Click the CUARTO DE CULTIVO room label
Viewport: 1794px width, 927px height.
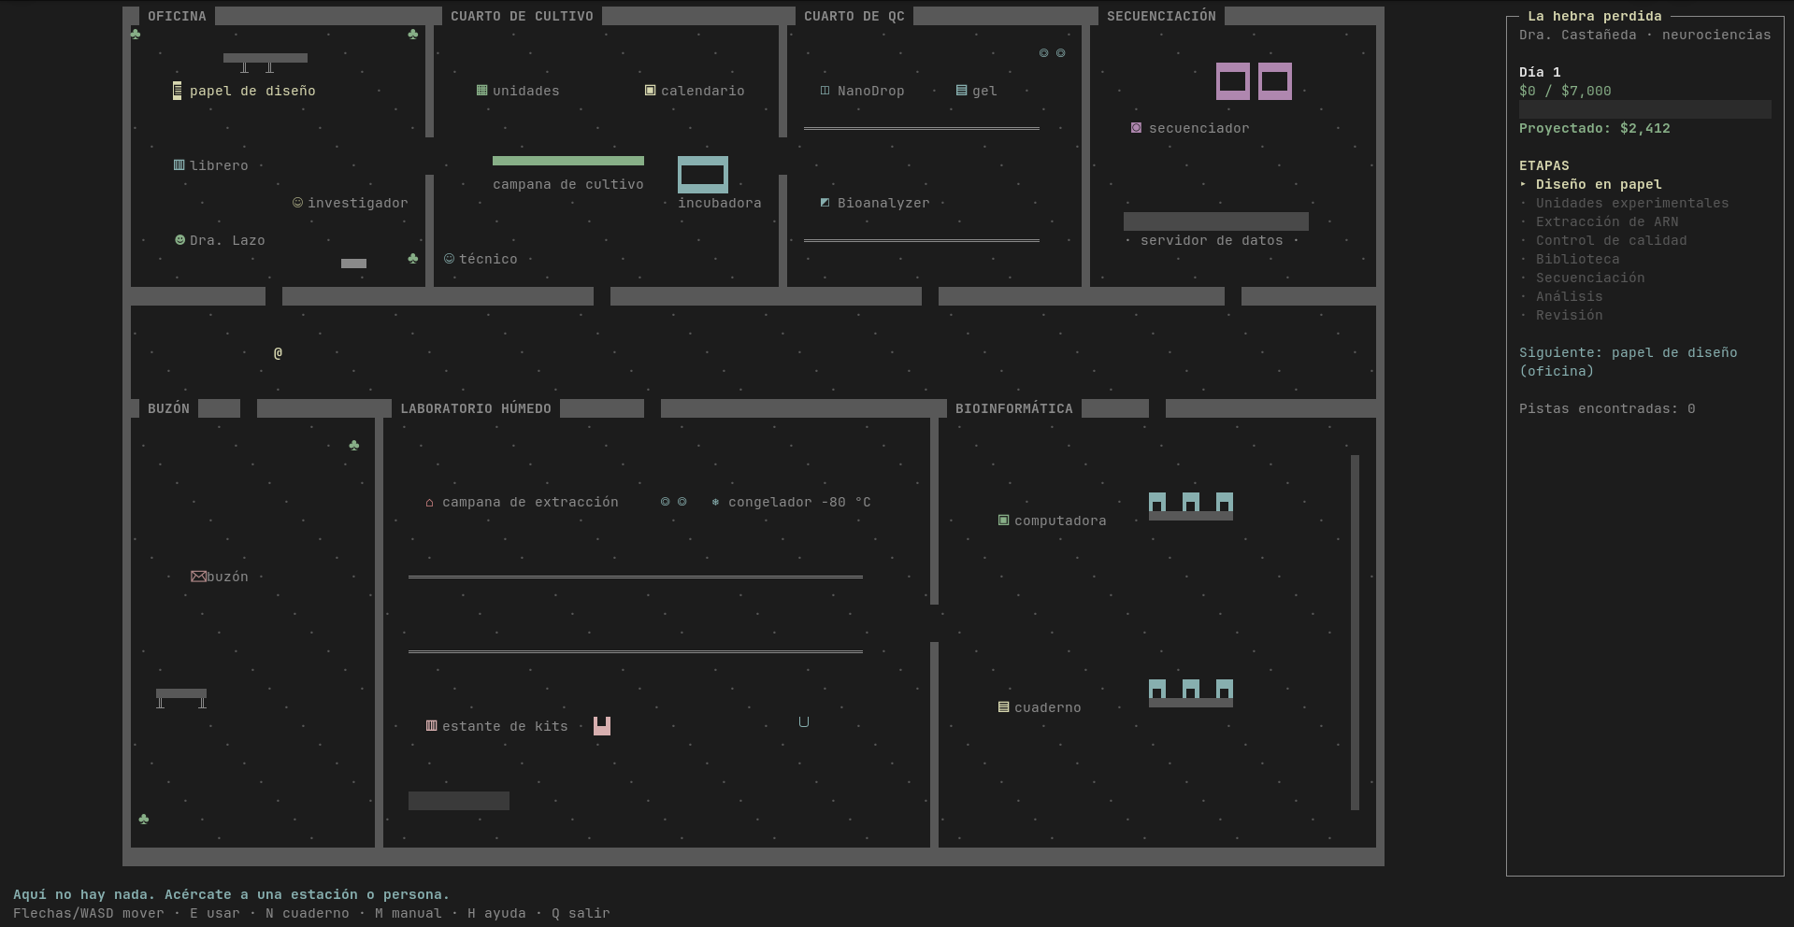[x=522, y=16]
